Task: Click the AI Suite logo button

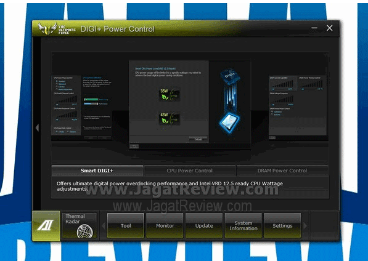Action: point(46,226)
